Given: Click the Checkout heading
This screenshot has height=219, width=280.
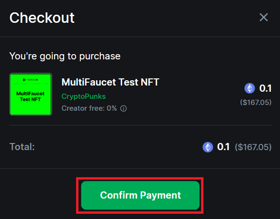Looking at the screenshot, I should click(42, 18).
